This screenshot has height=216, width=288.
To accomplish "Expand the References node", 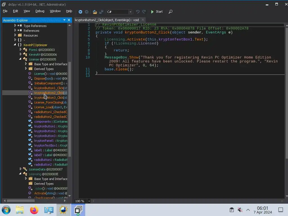I will click(x=15, y=30).
